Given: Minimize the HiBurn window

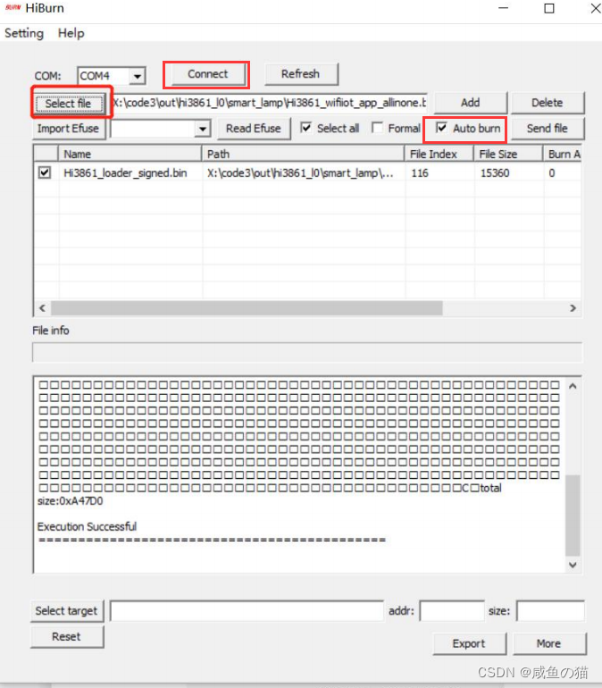Looking at the screenshot, I should point(504,8).
